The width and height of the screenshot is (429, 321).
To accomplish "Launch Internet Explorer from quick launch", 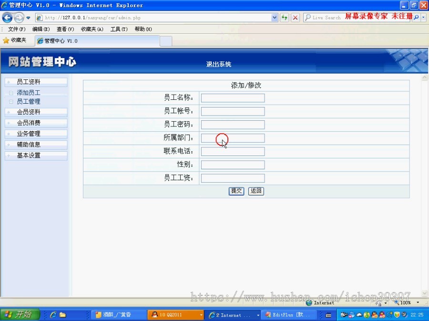I will click(53, 315).
